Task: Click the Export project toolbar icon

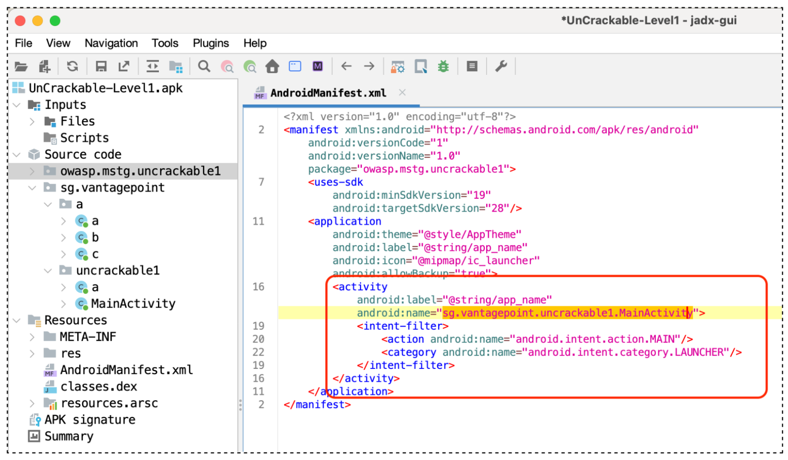Action: [124, 67]
